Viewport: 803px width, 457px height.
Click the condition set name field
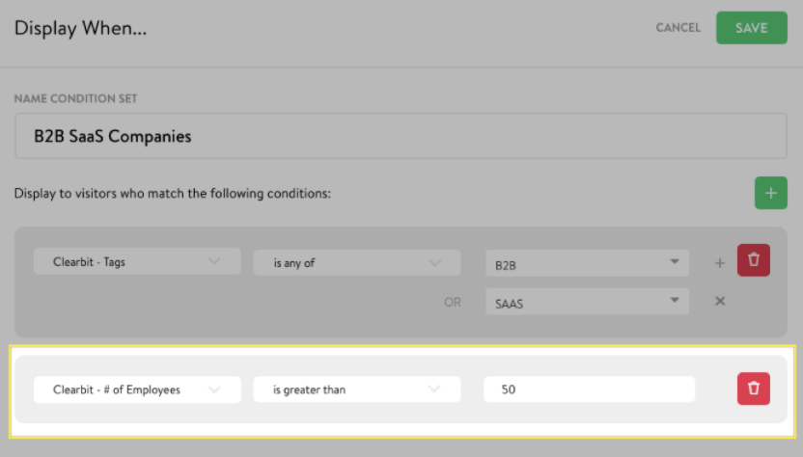tap(401, 136)
